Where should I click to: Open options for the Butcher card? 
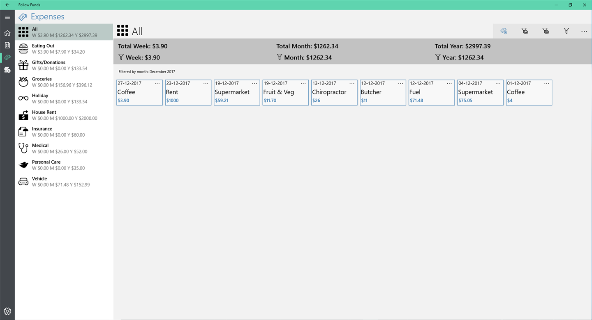(x=400, y=83)
